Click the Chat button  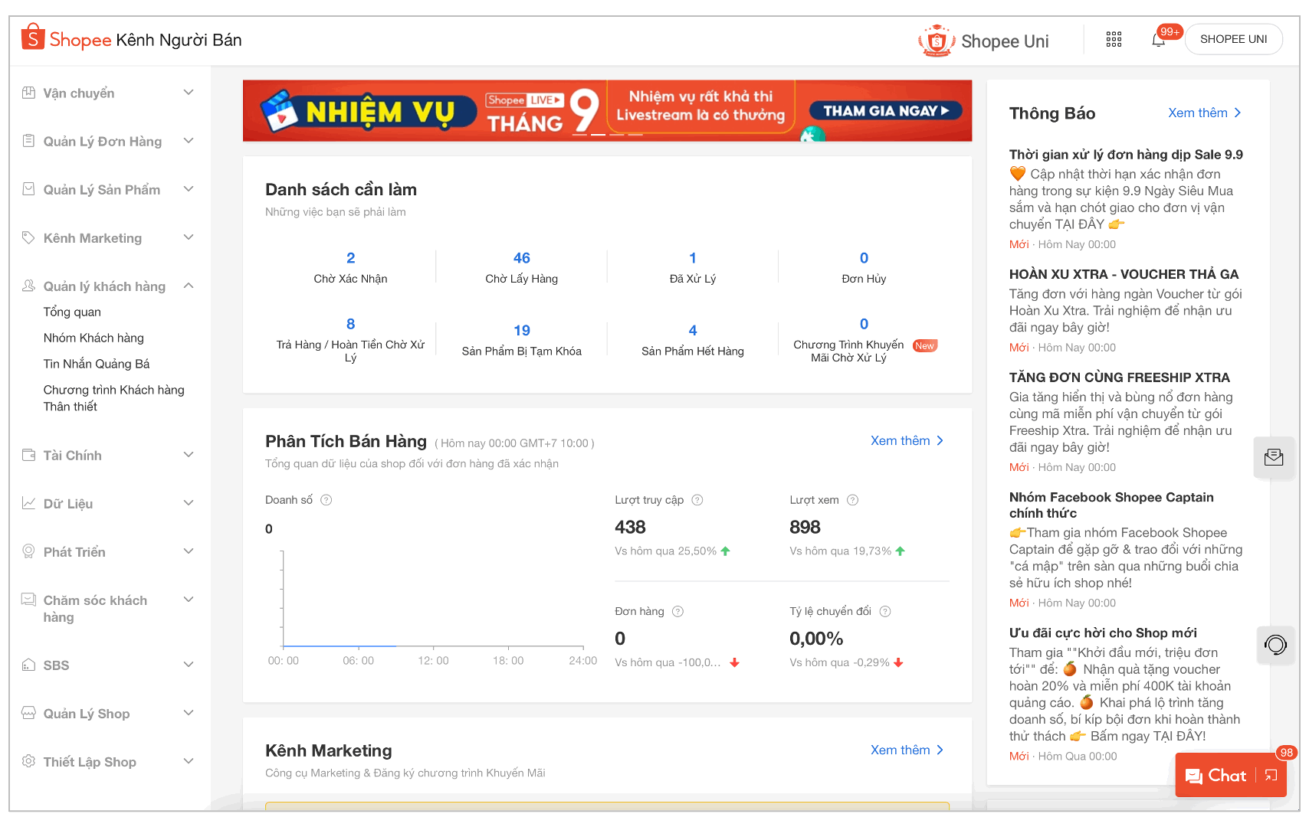pyautogui.click(x=1216, y=776)
